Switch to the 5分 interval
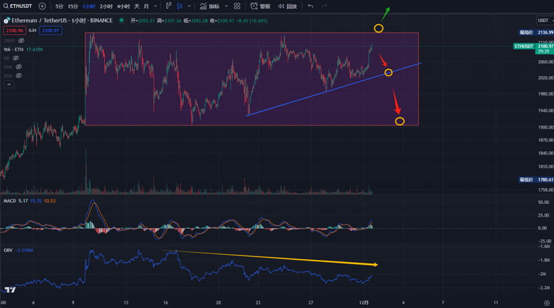The height and width of the screenshot is (308, 554). click(x=59, y=7)
